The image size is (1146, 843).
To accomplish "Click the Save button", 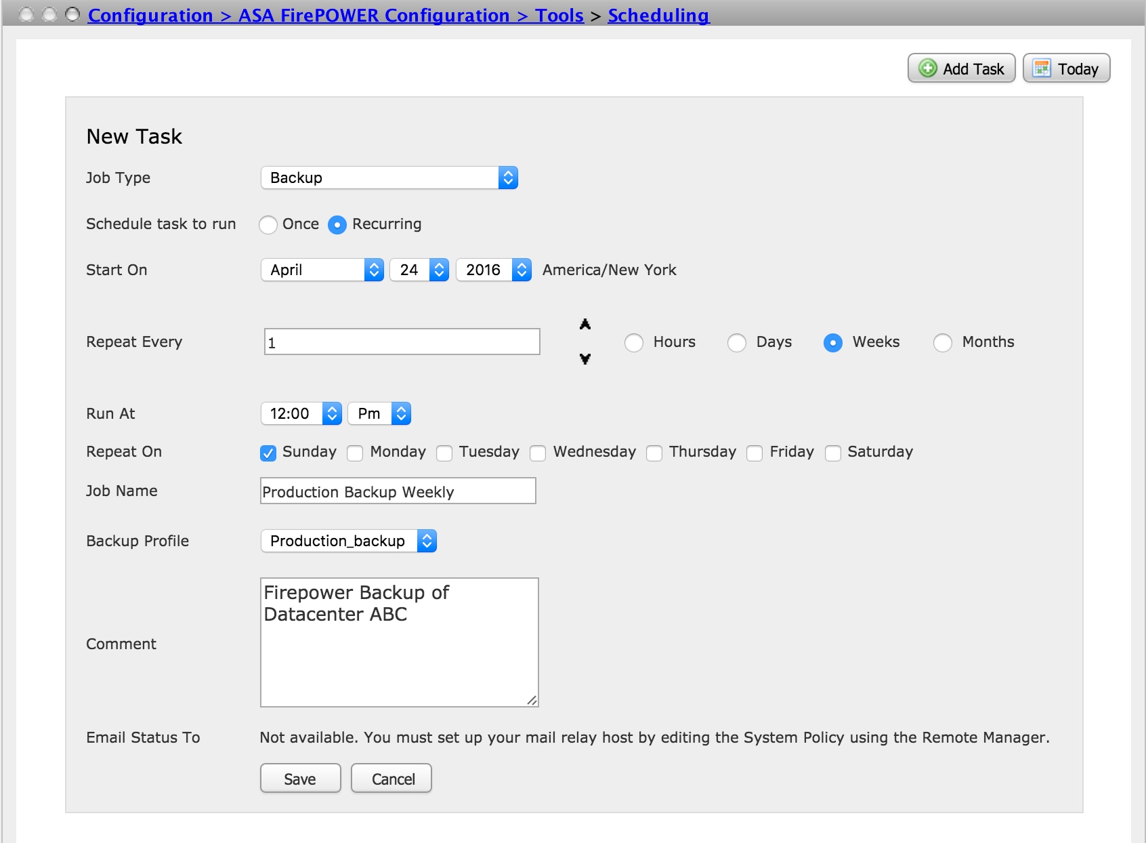I will (301, 779).
